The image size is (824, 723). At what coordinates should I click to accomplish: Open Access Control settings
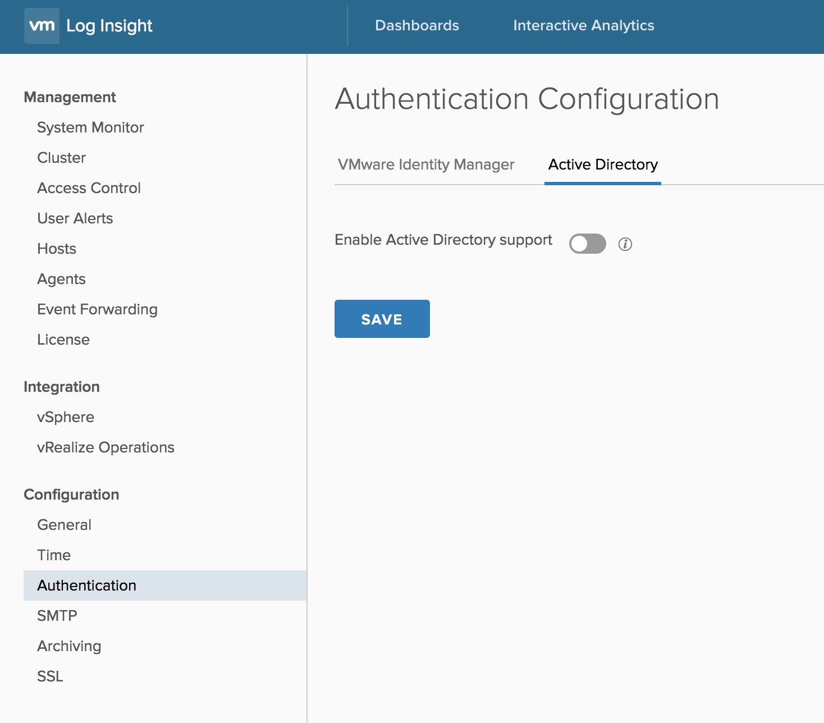tap(89, 188)
